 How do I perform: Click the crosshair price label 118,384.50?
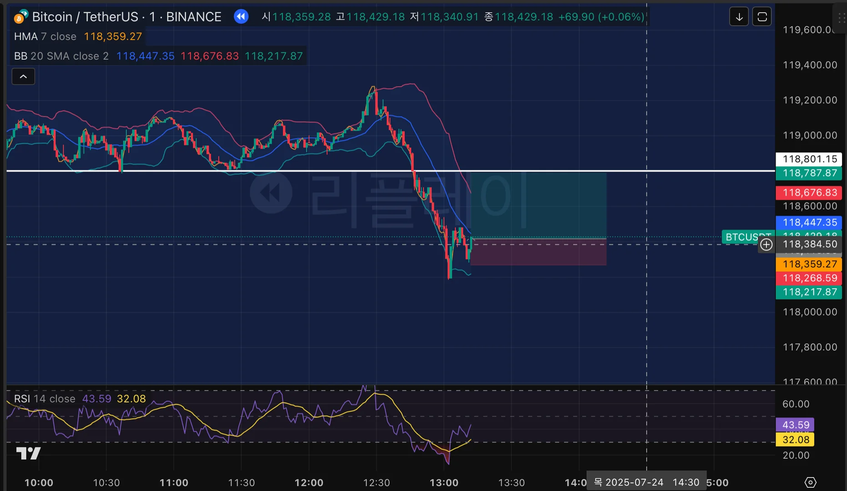(x=809, y=244)
